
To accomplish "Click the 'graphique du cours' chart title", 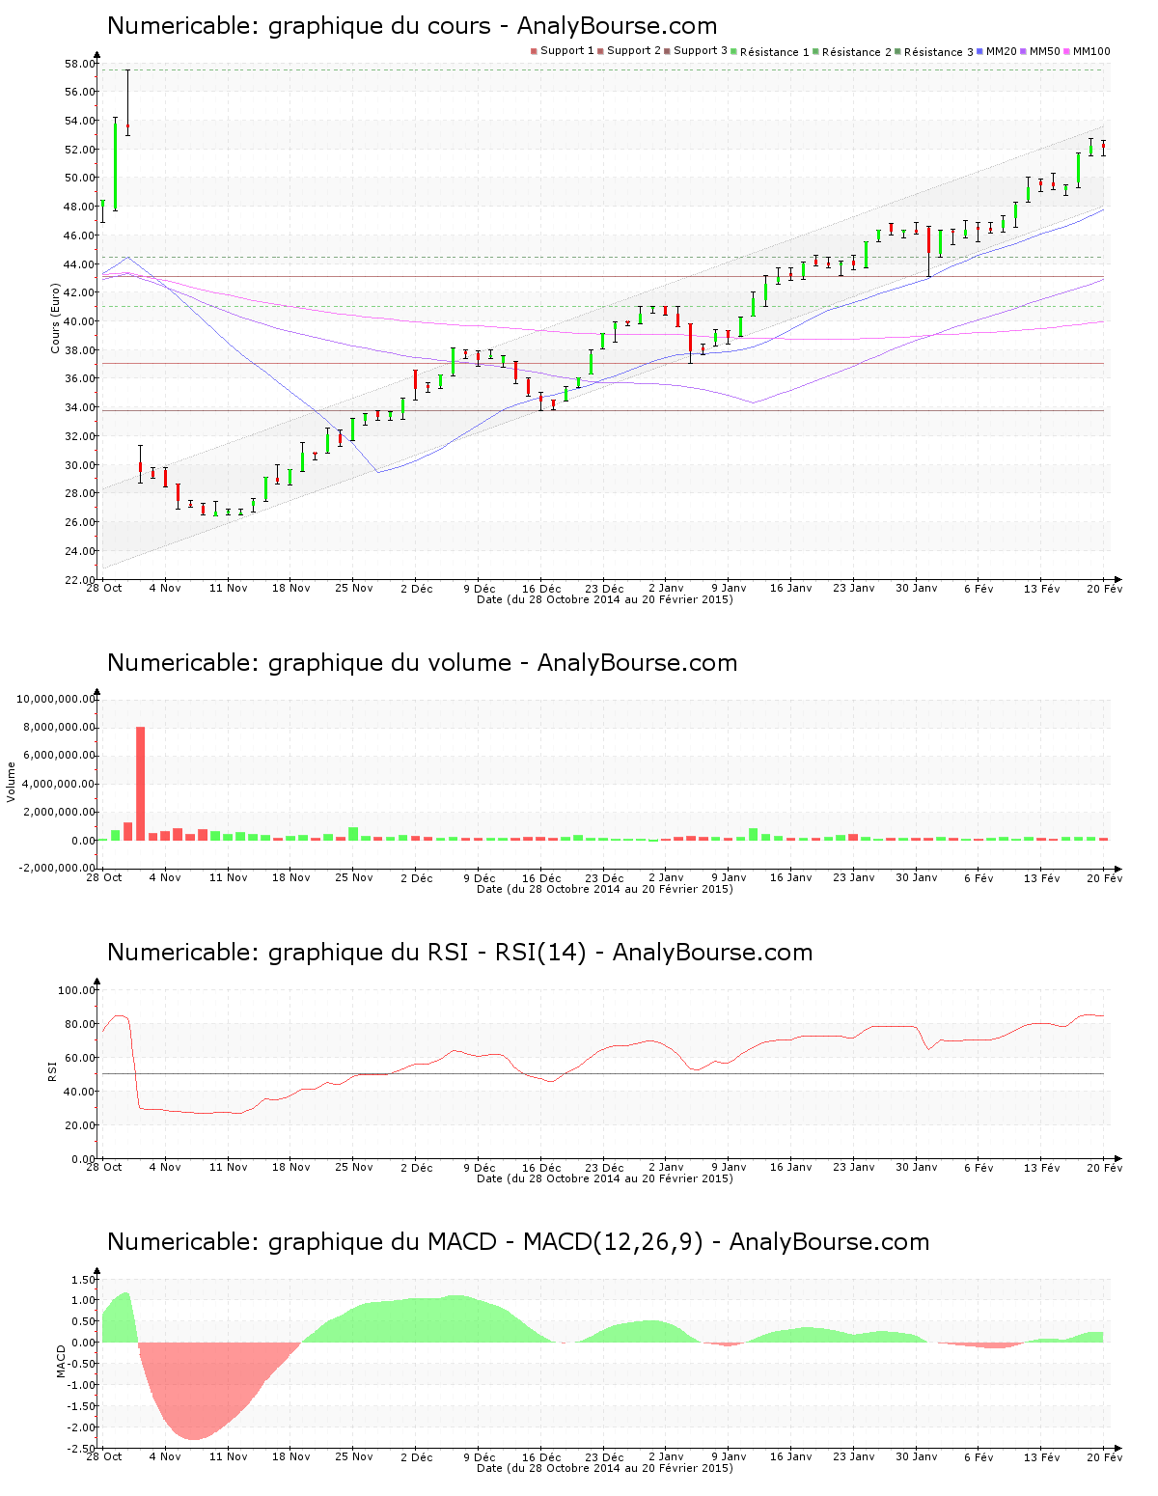I will (x=412, y=26).
